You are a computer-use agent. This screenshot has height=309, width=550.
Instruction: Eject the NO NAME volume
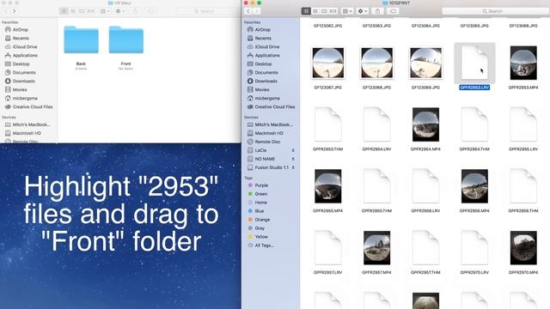(293, 159)
